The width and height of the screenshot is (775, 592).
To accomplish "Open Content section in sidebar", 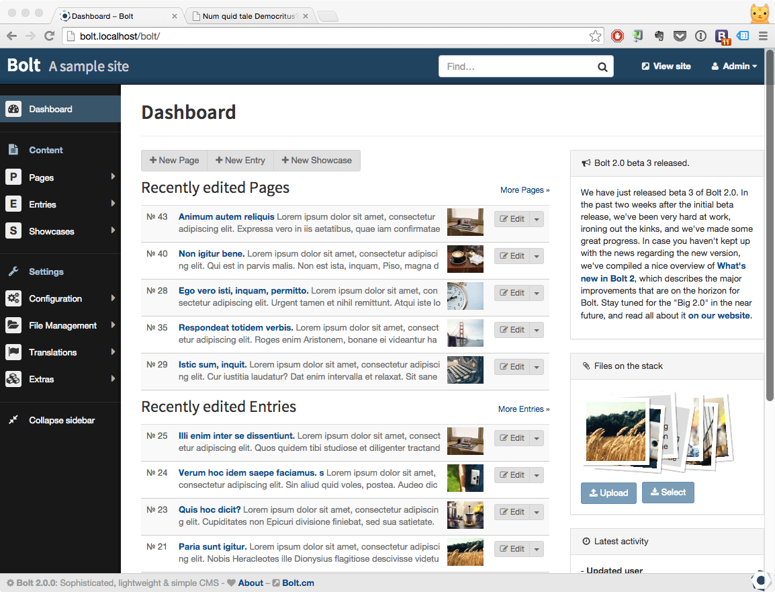I will click(46, 150).
